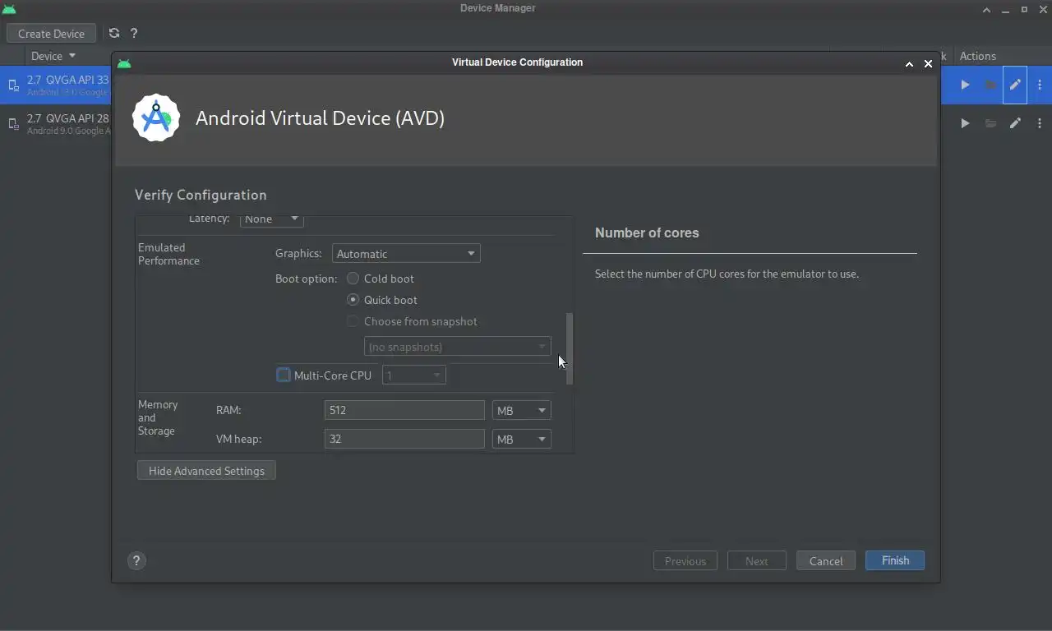Click device type icon for QVGA API 33
The image size is (1052, 631).
(13, 85)
